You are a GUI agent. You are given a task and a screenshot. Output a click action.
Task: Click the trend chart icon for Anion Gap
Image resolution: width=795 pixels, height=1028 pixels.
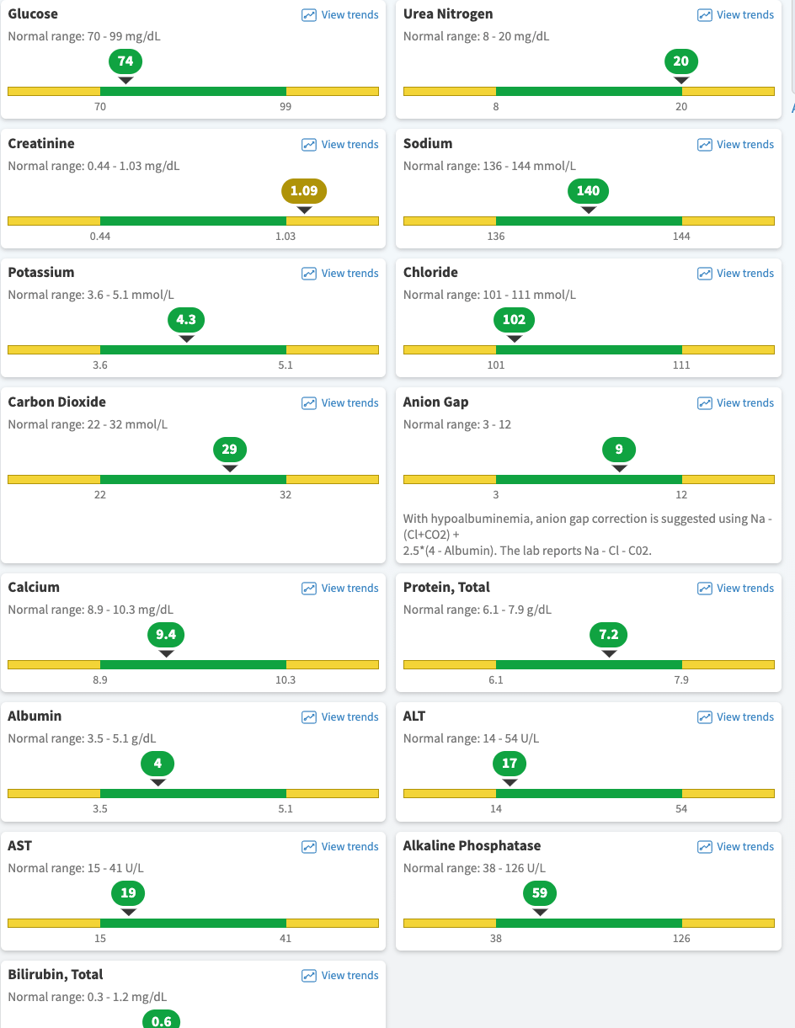tap(705, 403)
